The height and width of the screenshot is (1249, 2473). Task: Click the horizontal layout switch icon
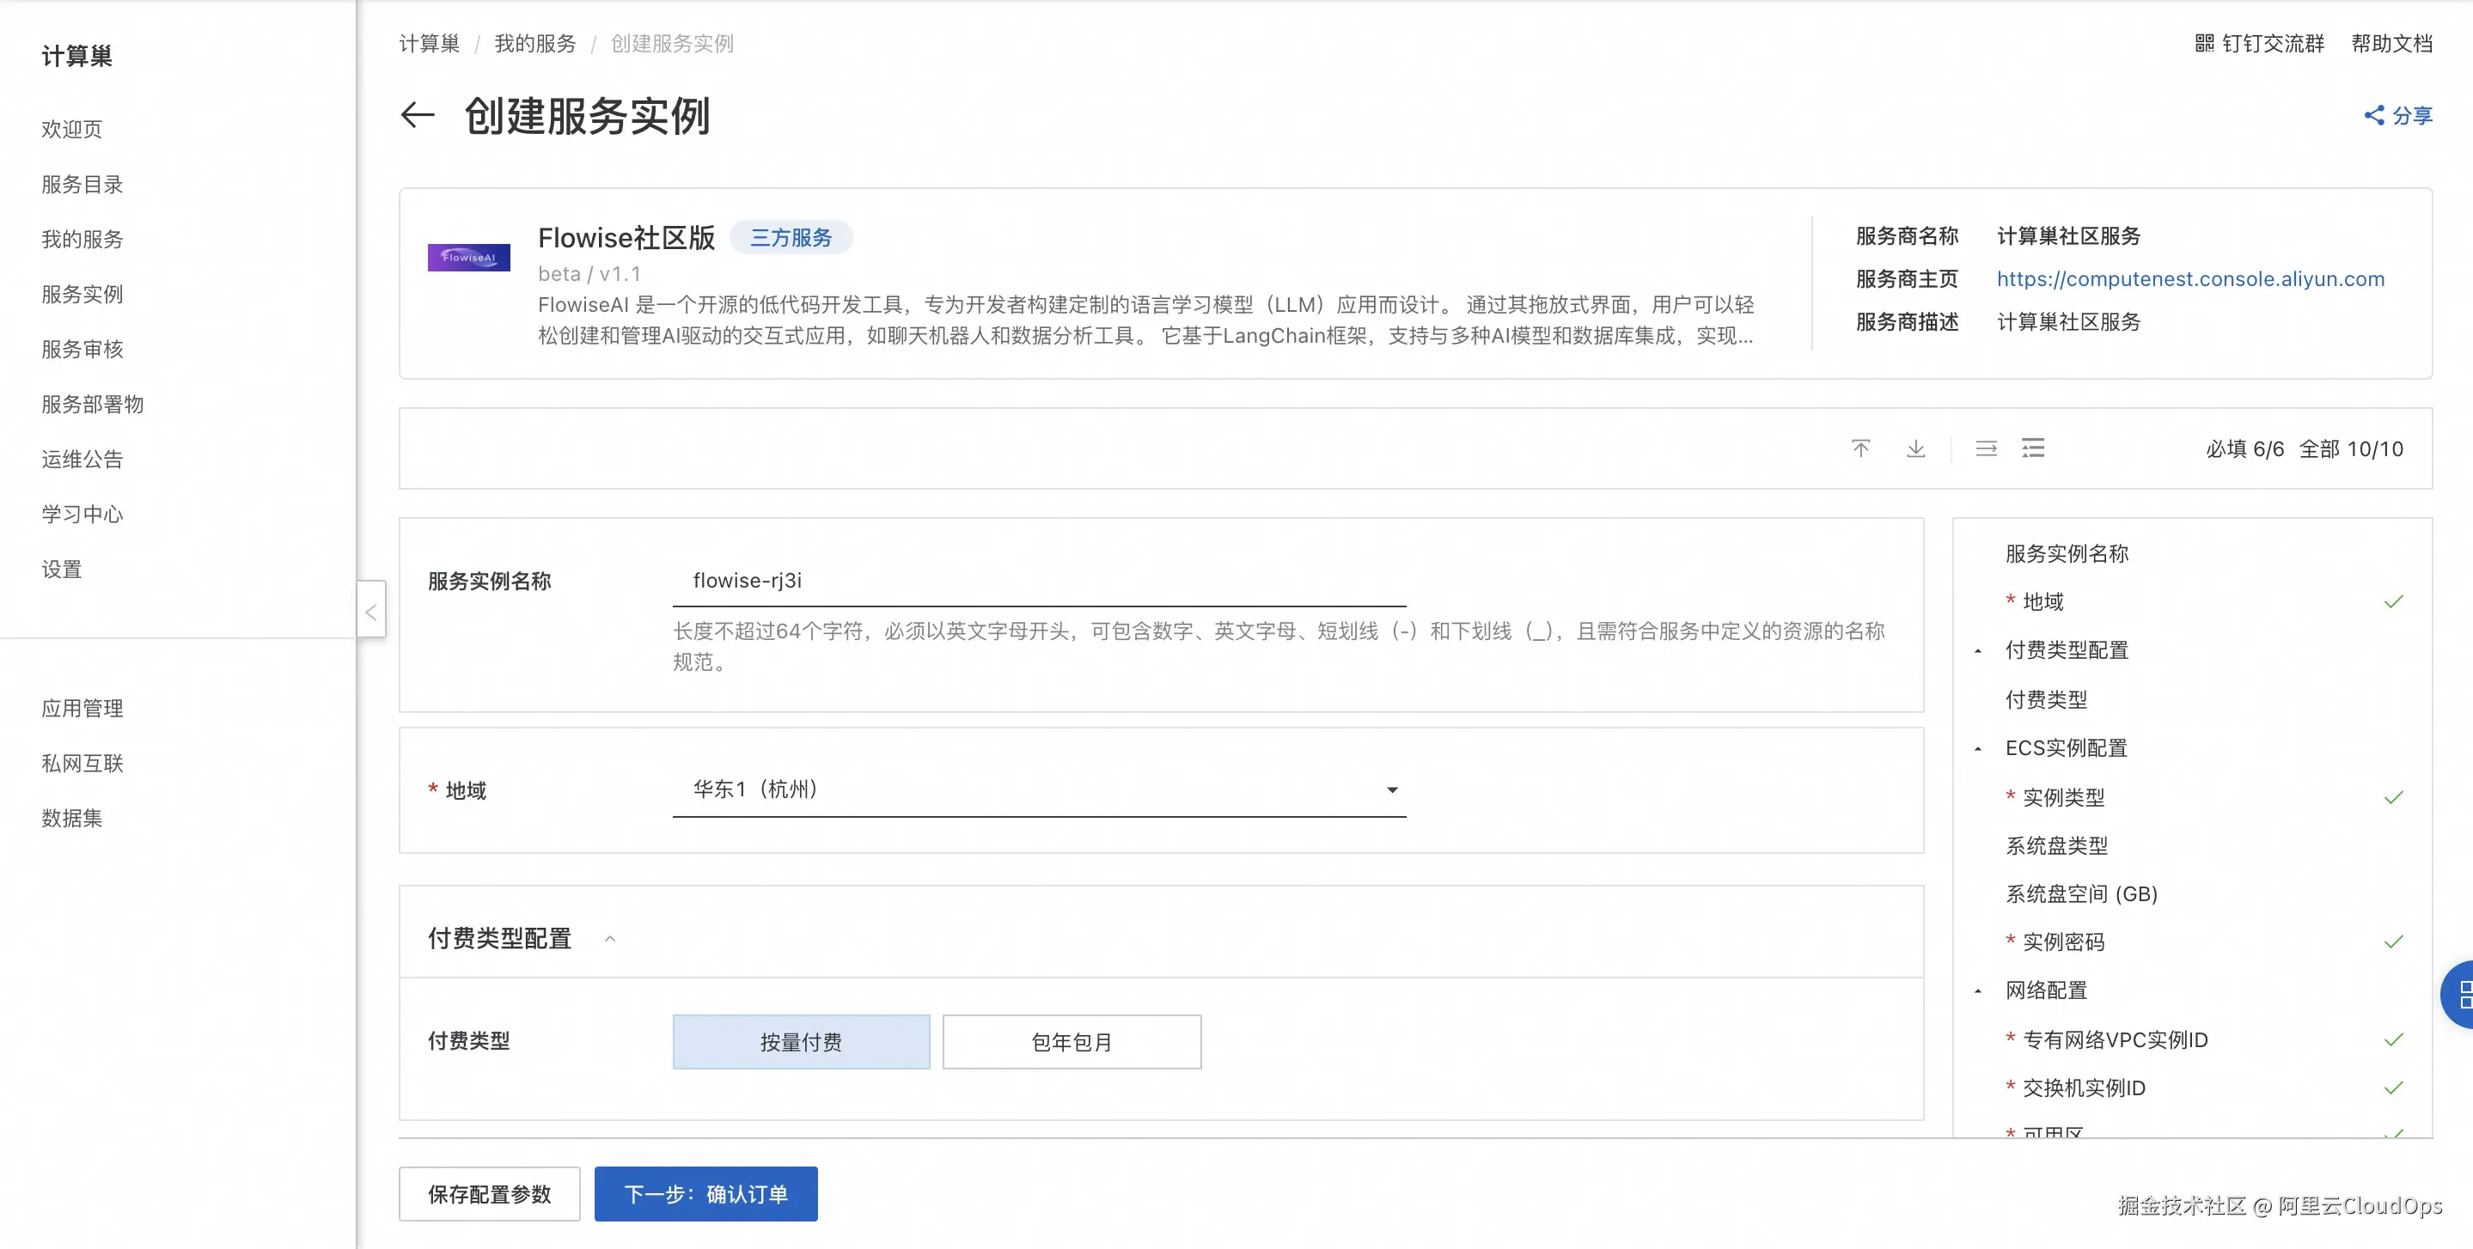click(1987, 448)
